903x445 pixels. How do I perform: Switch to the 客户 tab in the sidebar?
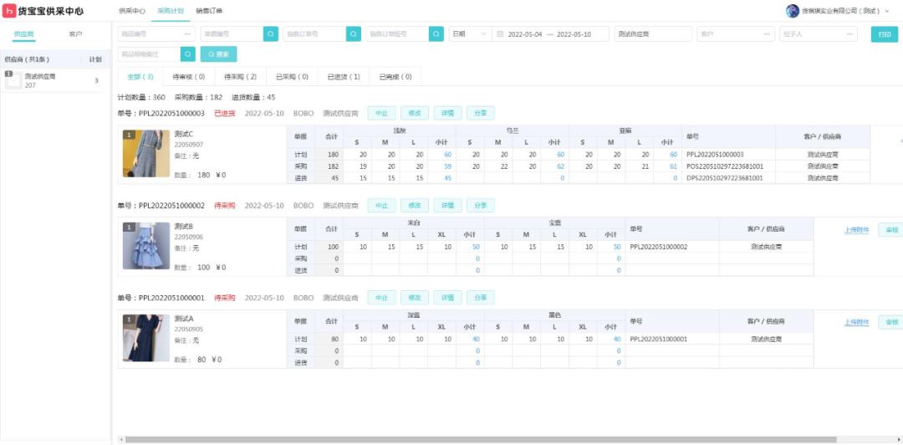click(x=75, y=34)
